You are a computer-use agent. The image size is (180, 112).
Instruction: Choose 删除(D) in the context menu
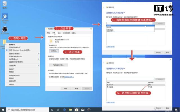coord(22,78)
